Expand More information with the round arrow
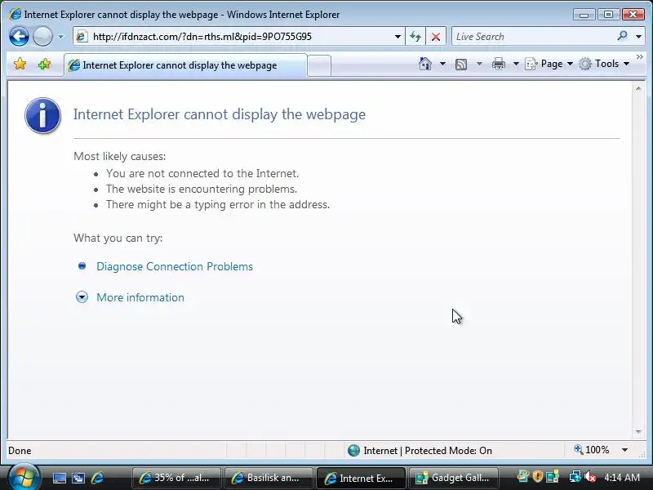Image resolution: width=653 pixels, height=490 pixels. click(x=82, y=297)
